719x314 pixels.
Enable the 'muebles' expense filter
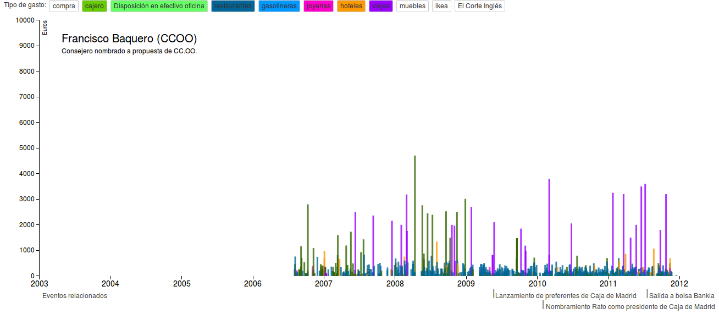point(412,7)
